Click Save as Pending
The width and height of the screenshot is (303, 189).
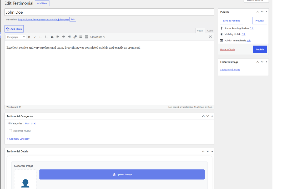231,21
